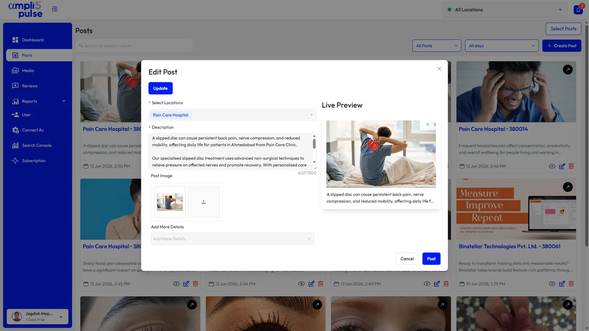
Task: View the post dated 12 Jun 2026, 2:46 PM
Action: pos(552,166)
